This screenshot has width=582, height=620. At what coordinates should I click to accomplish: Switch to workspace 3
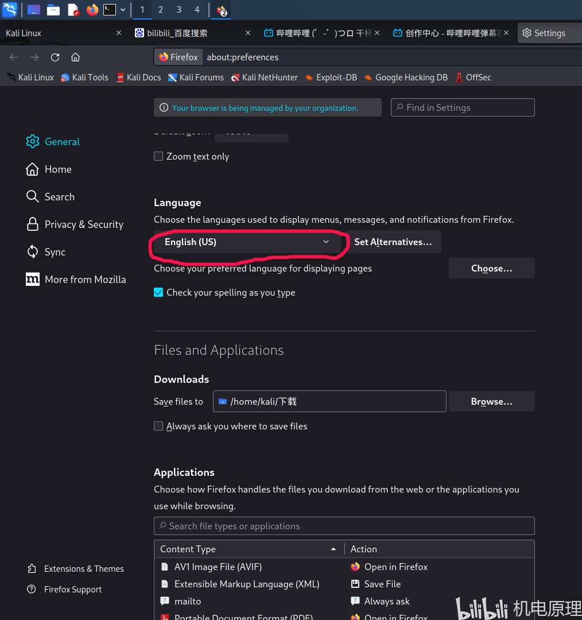coord(179,10)
